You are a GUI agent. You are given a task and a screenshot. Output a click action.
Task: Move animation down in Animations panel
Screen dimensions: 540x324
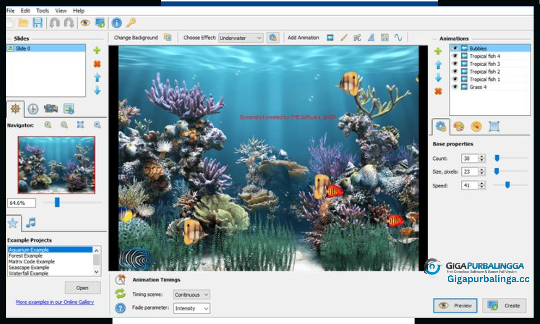438,78
